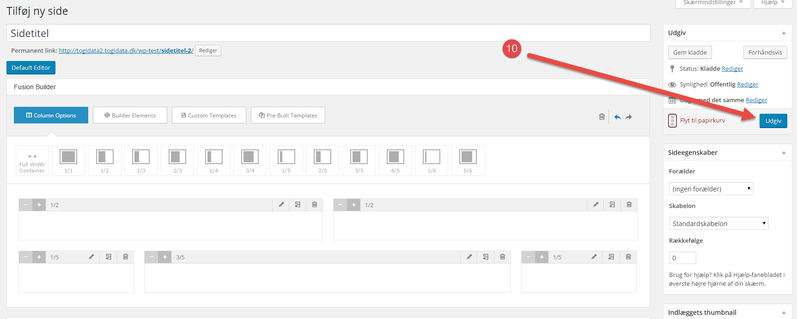The width and height of the screenshot is (797, 319).
Task: Delete the second 1/2 column
Action: (629, 204)
